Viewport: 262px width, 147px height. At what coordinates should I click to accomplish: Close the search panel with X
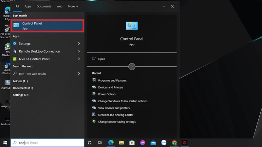point(172,6)
